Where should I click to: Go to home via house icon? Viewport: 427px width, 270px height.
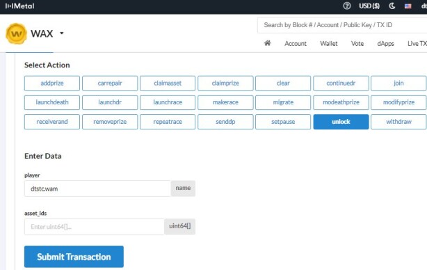tap(268, 43)
